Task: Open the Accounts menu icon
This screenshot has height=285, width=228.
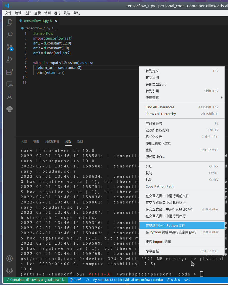Action: pyautogui.click(x=10, y=259)
